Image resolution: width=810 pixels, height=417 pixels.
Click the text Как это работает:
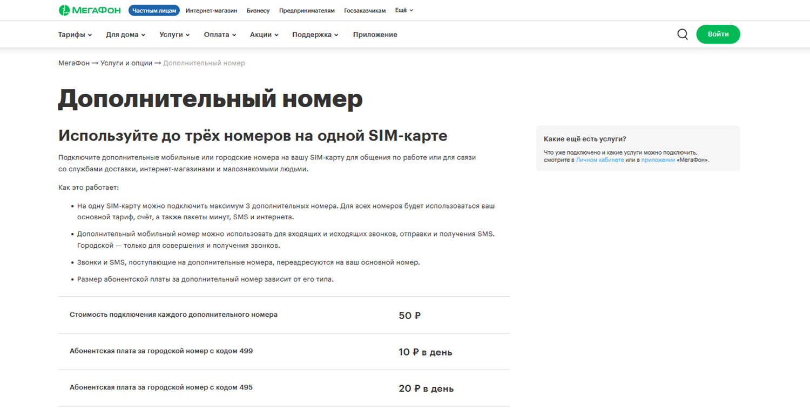[x=89, y=187]
